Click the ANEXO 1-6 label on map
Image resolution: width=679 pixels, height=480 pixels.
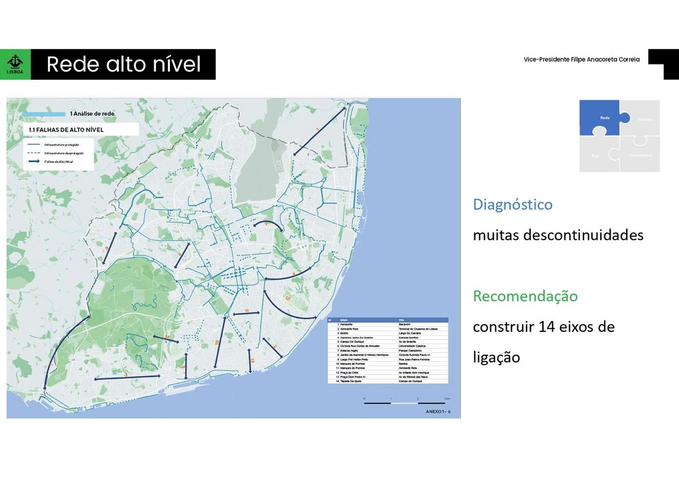437,412
